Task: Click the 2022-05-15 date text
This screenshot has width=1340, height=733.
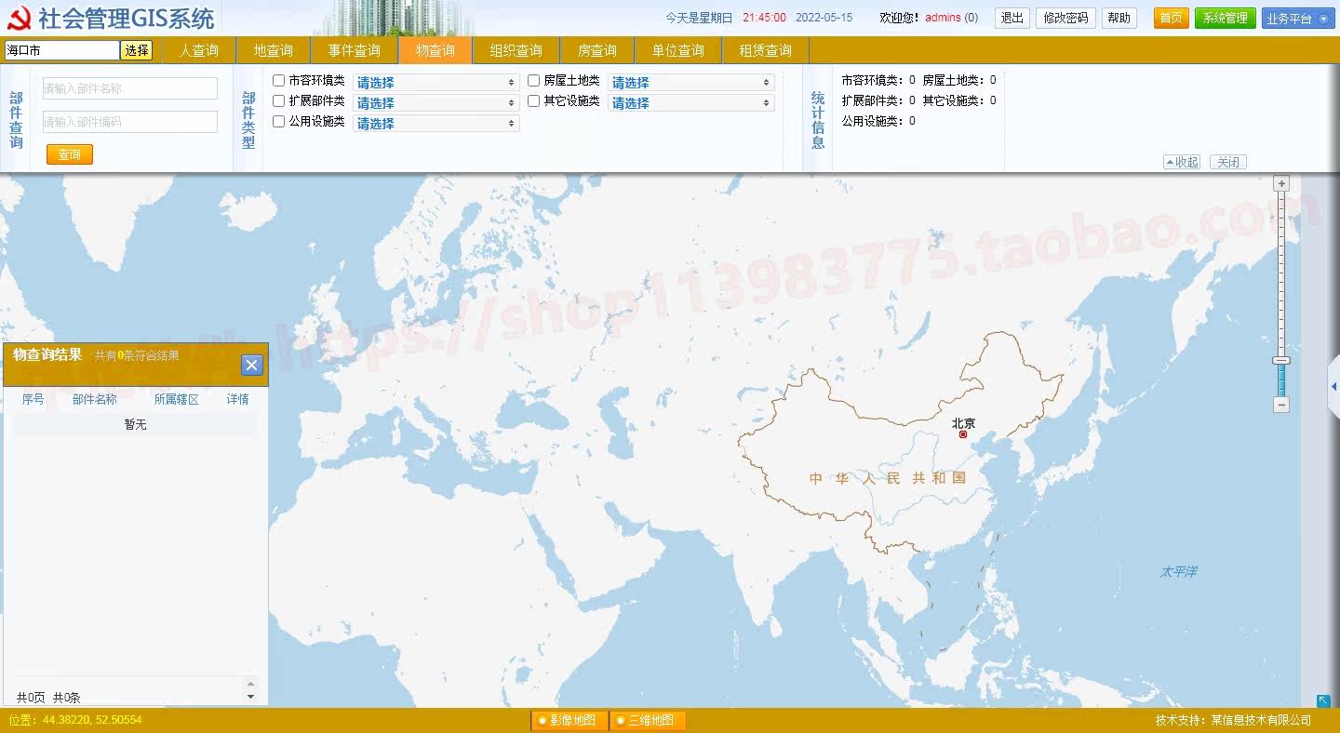Action: [824, 18]
